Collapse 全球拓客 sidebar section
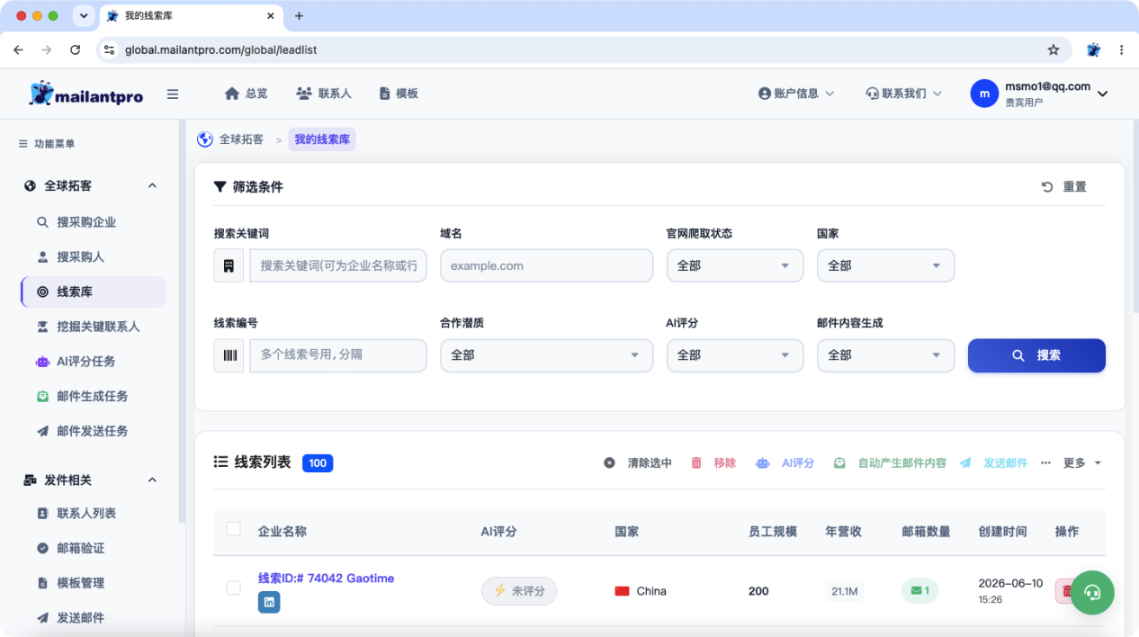1139x637 pixels. 152,186
